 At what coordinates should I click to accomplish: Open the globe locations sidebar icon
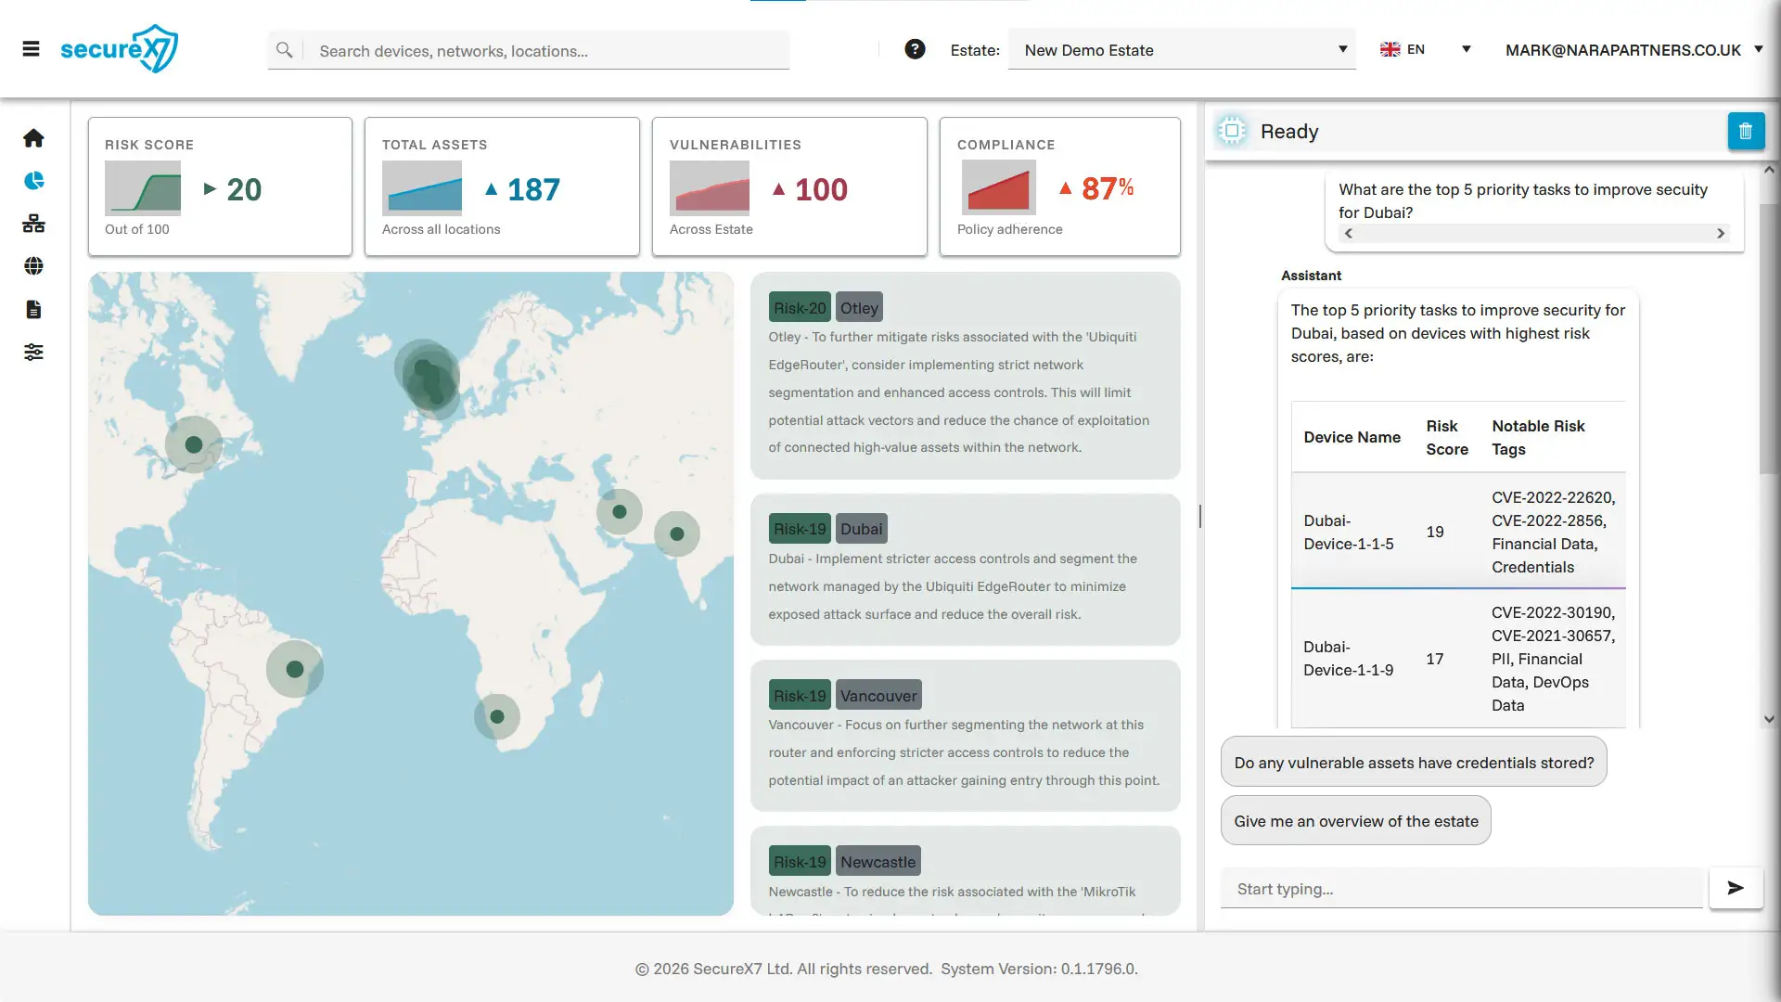tap(33, 266)
